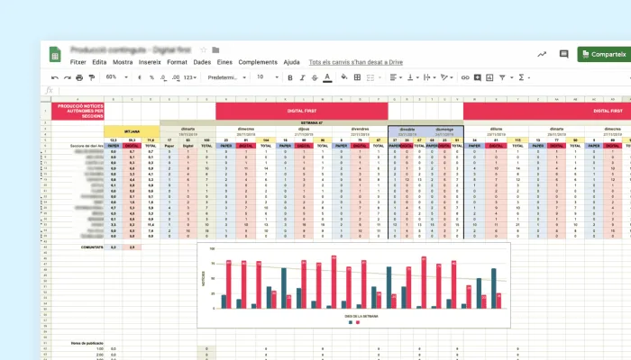Select the embedded bar chart
Screen dimensions: 631x360
coord(353,285)
